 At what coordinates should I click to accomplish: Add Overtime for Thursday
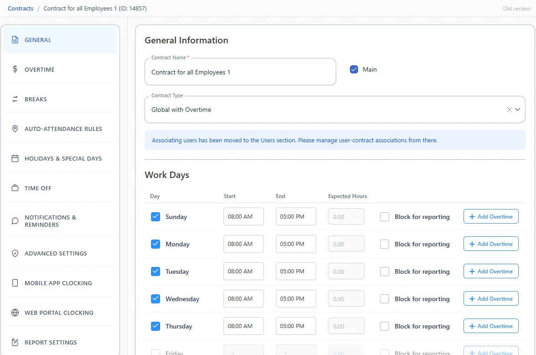pos(491,326)
